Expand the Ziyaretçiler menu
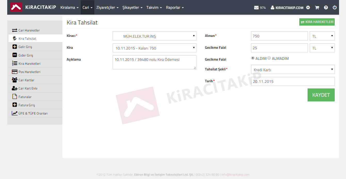The width and height of the screenshot is (346, 179). (x=107, y=7)
